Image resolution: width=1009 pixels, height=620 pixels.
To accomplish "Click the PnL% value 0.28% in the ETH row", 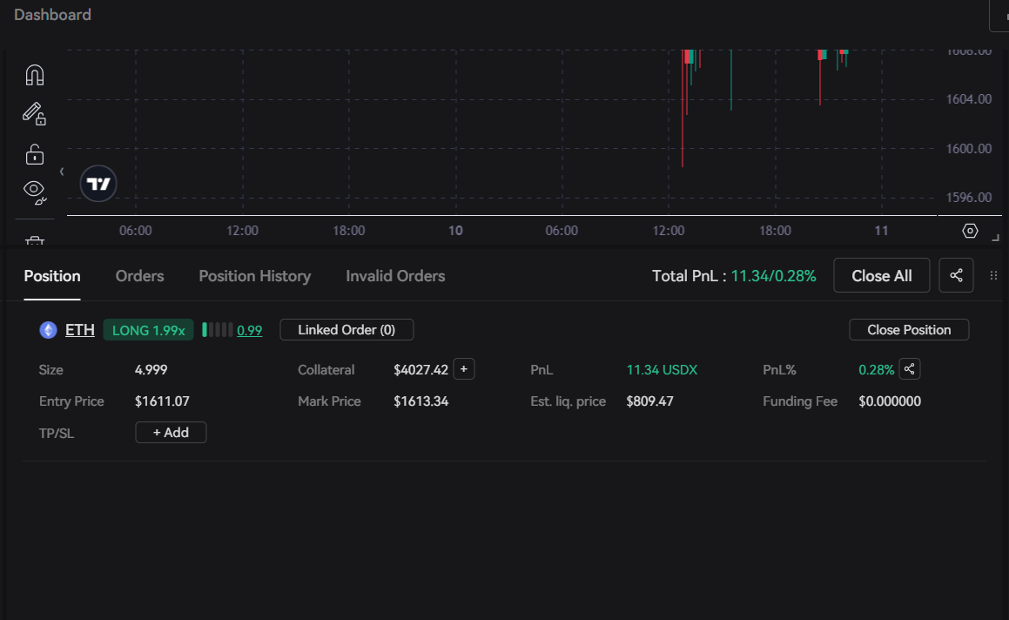I will (876, 370).
